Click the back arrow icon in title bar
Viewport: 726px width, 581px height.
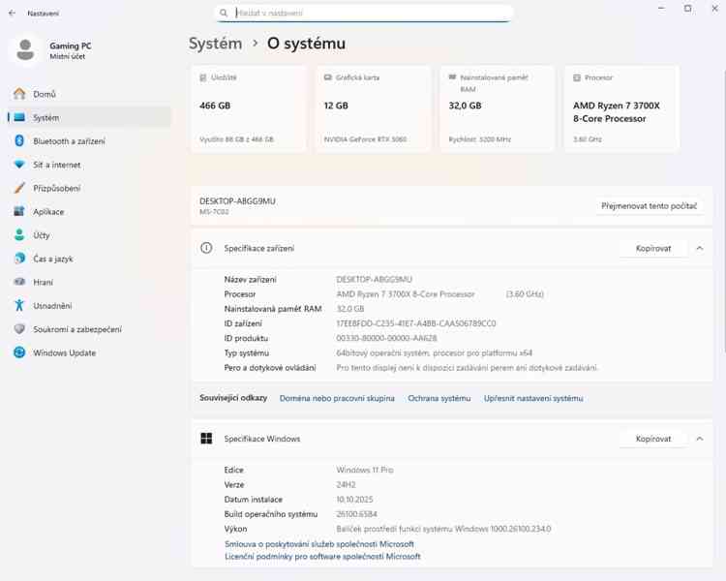click(12, 14)
